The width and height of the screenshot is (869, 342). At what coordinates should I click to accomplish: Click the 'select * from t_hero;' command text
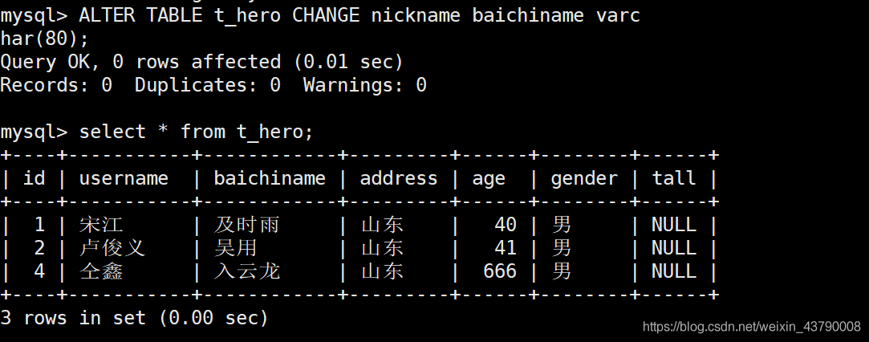[x=197, y=132]
